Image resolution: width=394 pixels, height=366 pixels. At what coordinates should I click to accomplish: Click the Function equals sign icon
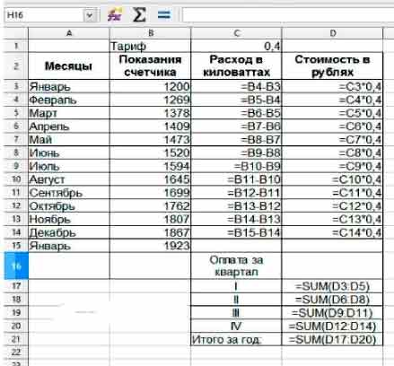(x=164, y=14)
